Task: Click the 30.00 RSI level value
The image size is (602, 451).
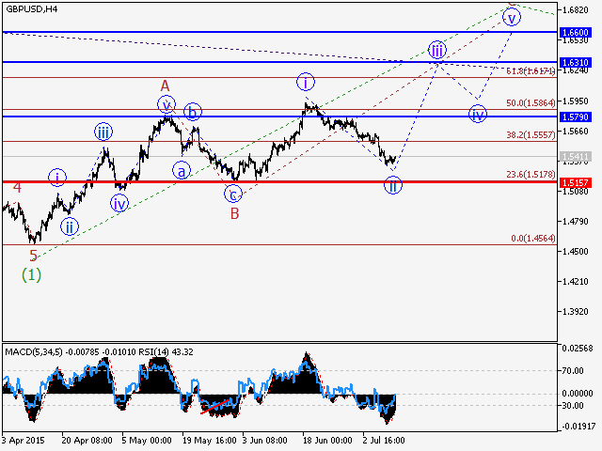Action: (573, 405)
